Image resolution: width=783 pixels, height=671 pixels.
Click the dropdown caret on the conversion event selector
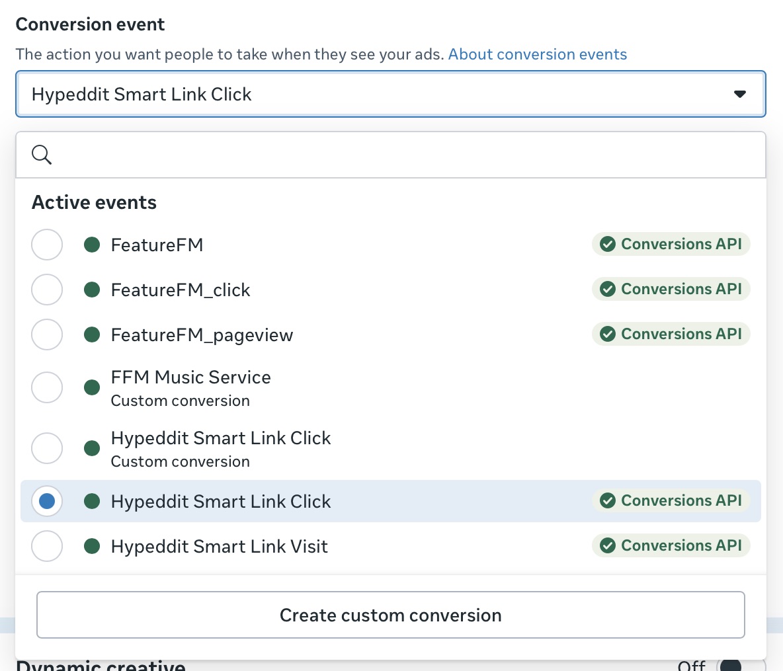739,94
